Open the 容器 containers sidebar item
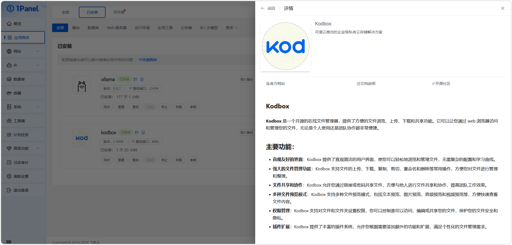The width and height of the screenshot is (512, 245). coord(23,93)
